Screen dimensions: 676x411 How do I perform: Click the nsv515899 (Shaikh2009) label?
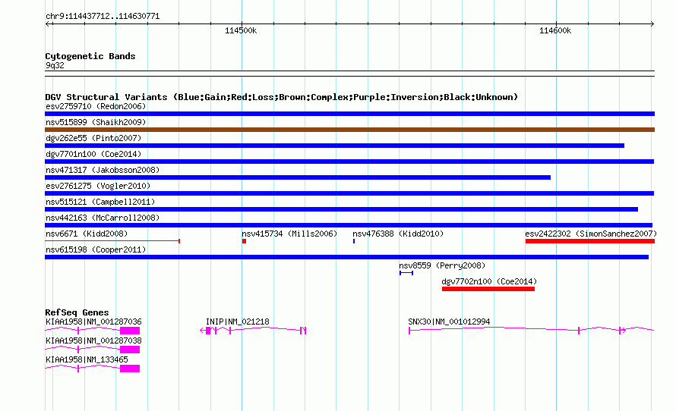tap(96, 122)
